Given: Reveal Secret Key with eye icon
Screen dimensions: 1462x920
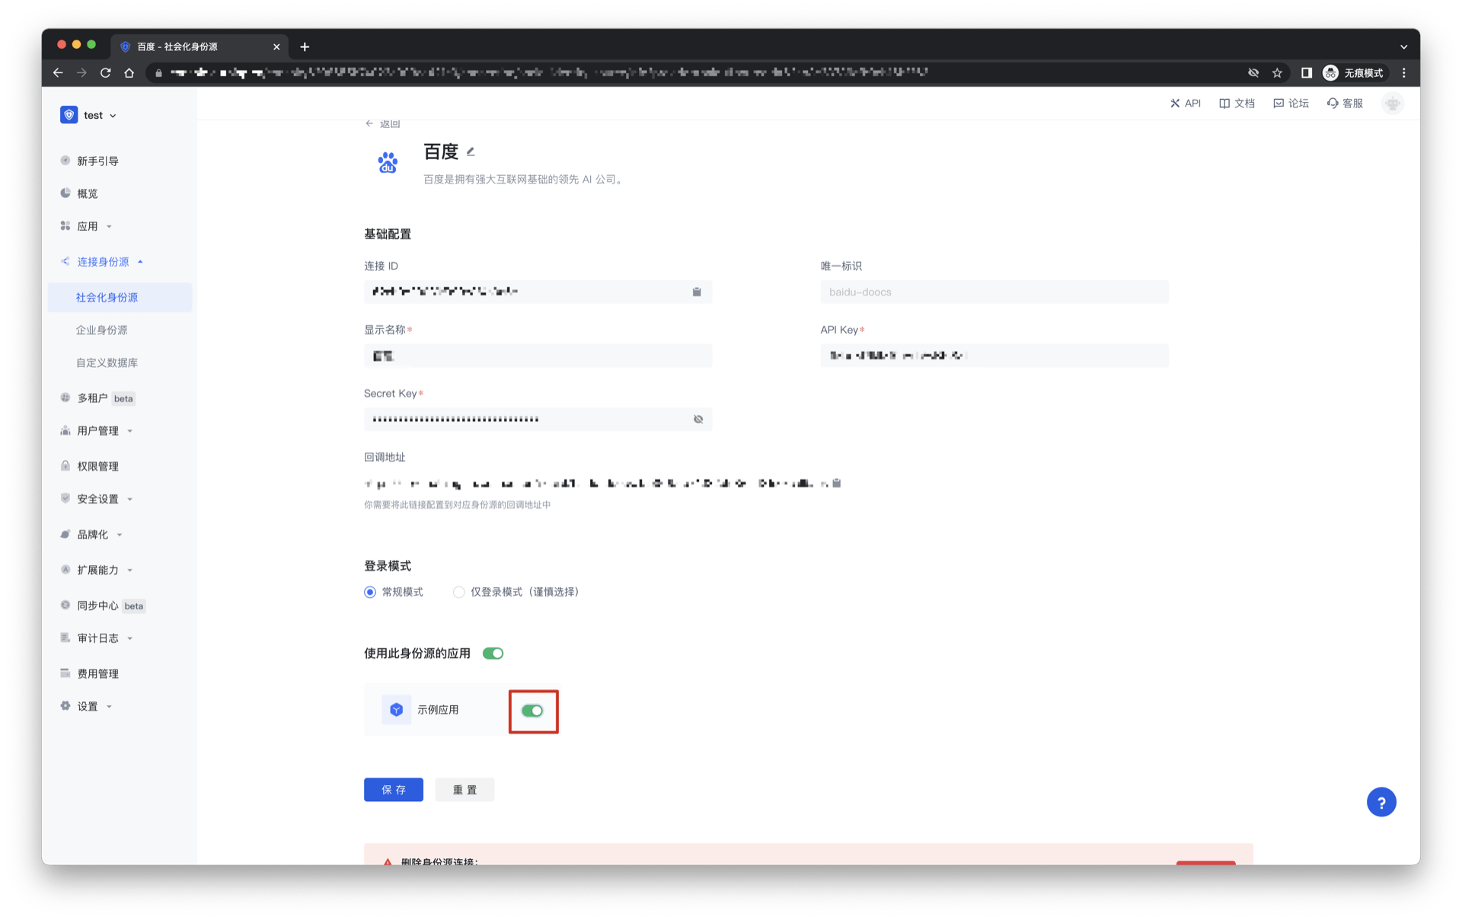Looking at the screenshot, I should (x=697, y=420).
